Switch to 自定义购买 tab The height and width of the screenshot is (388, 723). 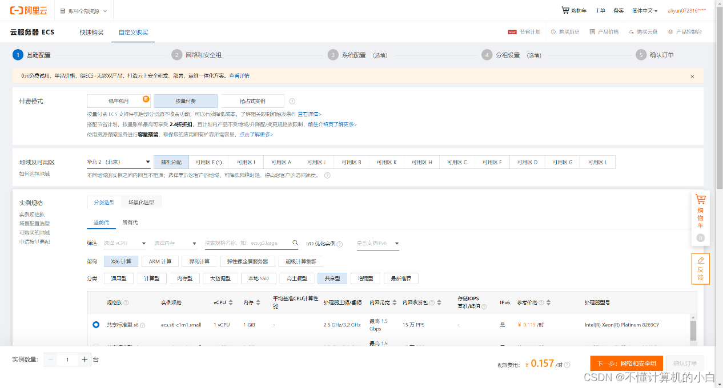click(x=132, y=32)
